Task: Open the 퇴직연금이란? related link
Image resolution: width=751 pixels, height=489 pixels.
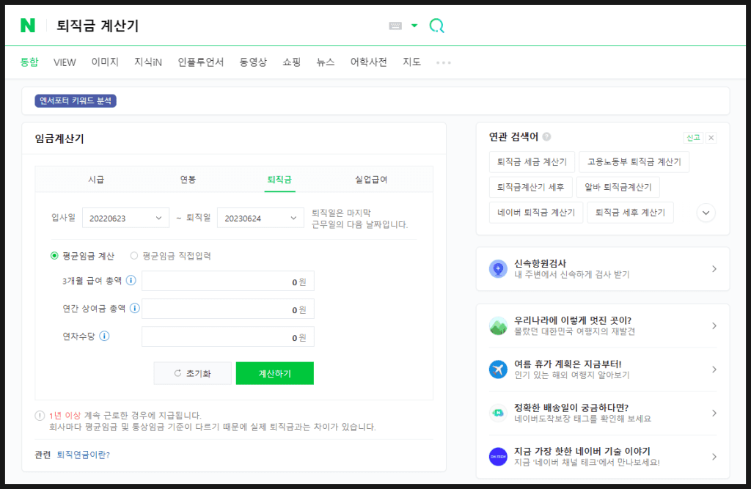Action: tap(84, 455)
